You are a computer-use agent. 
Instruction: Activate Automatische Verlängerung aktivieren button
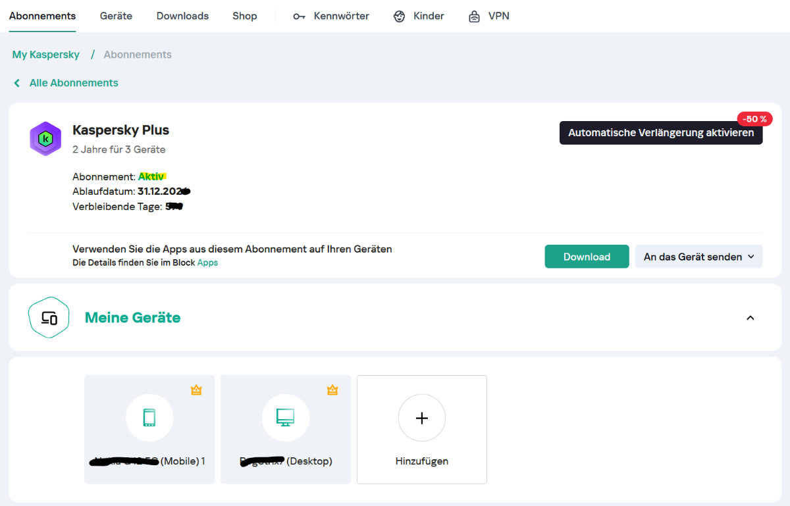tap(661, 133)
